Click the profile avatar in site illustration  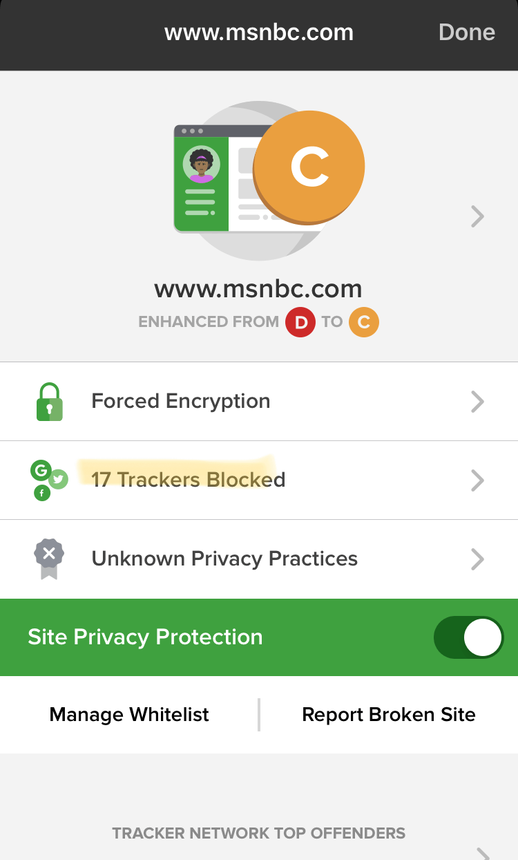(201, 165)
